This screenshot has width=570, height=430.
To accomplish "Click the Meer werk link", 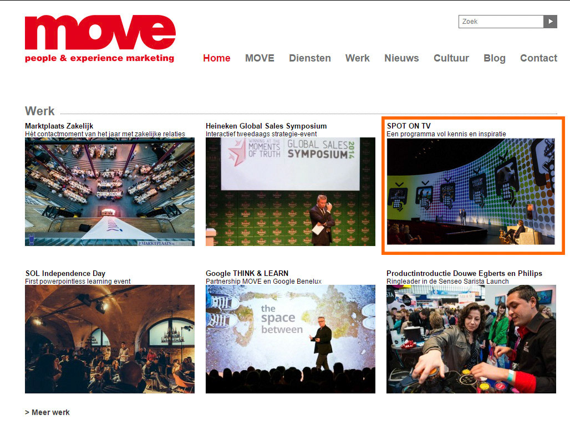I will coord(47,413).
